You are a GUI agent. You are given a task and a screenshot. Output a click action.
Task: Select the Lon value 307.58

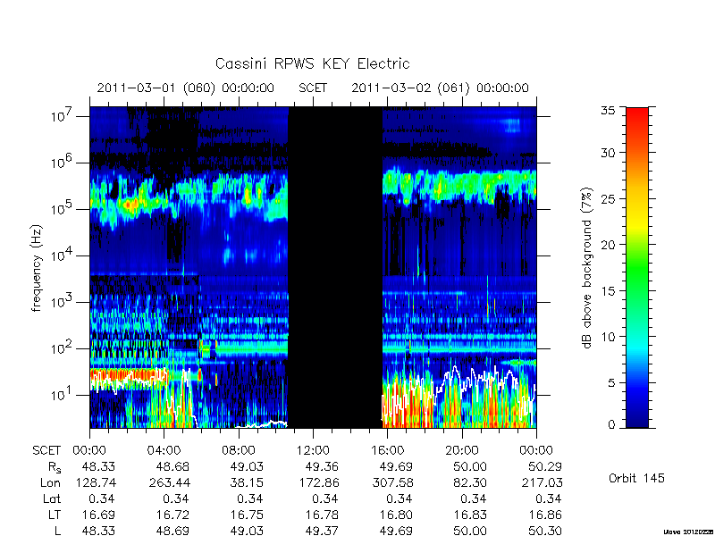392,482
